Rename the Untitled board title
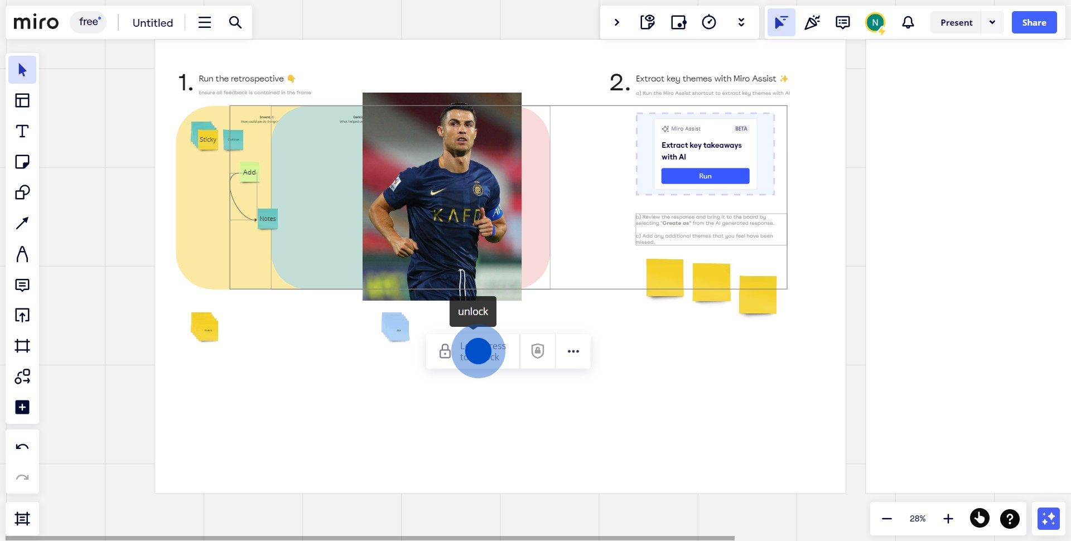Image resolution: width=1071 pixels, height=541 pixels. pos(153,23)
